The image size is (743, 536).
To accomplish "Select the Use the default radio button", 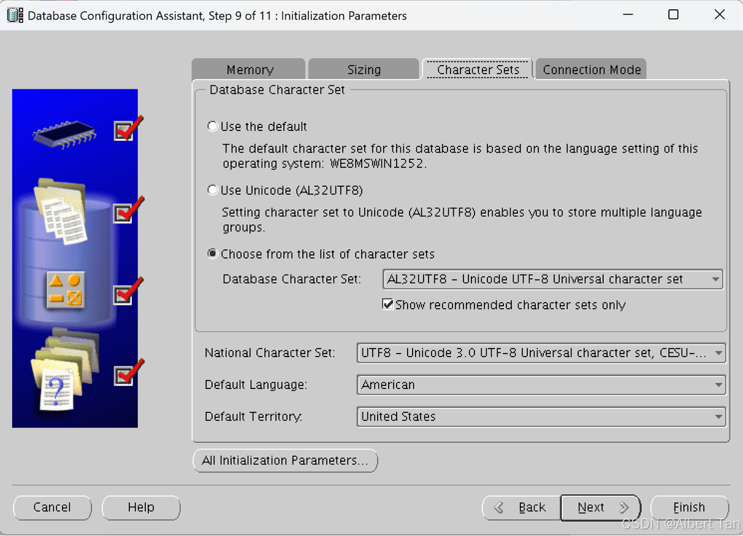I will click(213, 126).
